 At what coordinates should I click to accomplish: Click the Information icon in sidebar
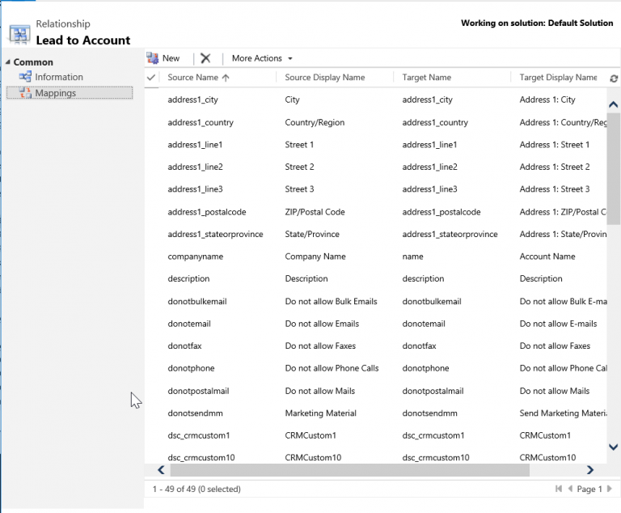(24, 77)
